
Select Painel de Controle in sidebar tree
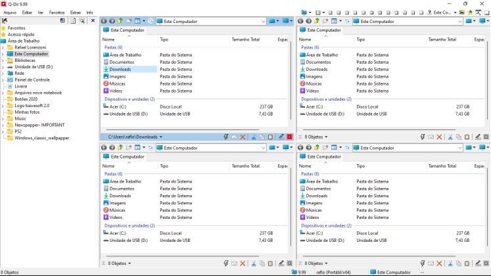(32, 80)
